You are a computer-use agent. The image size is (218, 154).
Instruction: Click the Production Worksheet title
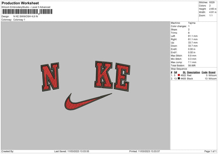(20, 3)
